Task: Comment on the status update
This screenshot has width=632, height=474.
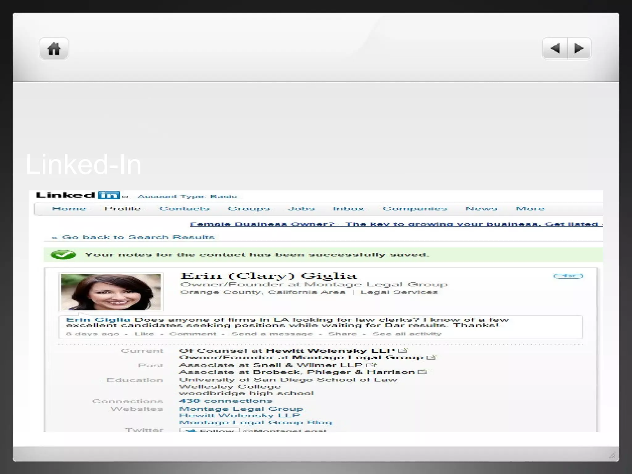Action: click(x=193, y=334)
